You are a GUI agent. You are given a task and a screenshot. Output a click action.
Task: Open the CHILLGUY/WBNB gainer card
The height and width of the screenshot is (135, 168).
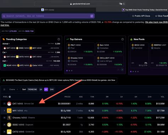110,61
